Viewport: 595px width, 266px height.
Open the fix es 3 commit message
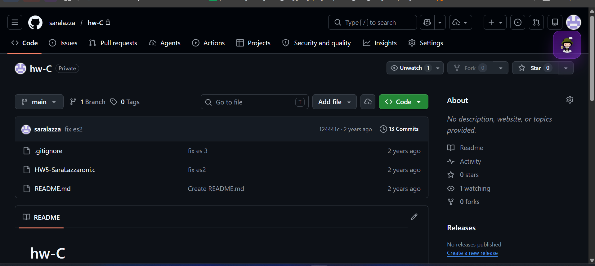[198, 151]
